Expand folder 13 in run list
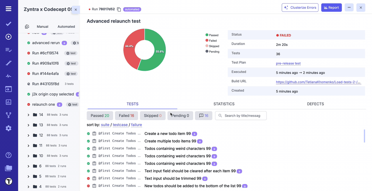Image resolution: width=372 pixels, height=191 pixels. (28, 125)
